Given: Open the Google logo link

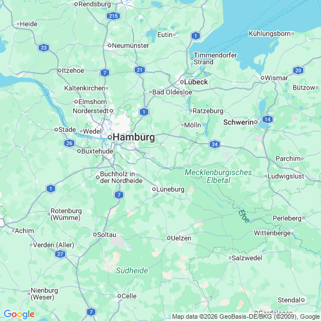Looking at the screenshot, I should point(19,314).
